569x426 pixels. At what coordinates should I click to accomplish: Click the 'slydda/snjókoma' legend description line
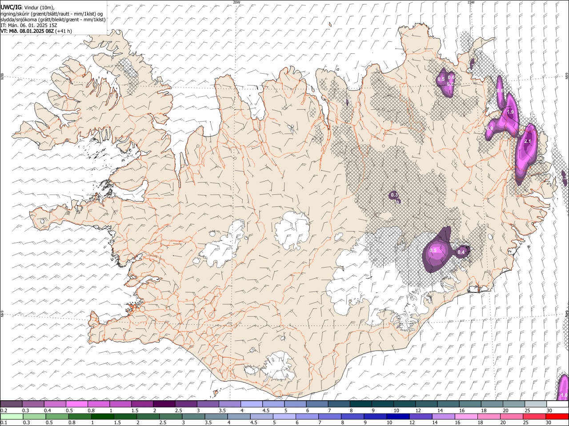click(53, 20)
